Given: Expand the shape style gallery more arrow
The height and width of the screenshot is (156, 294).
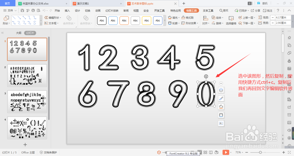Looking at the screenshot, I should (x=165, y=20).
